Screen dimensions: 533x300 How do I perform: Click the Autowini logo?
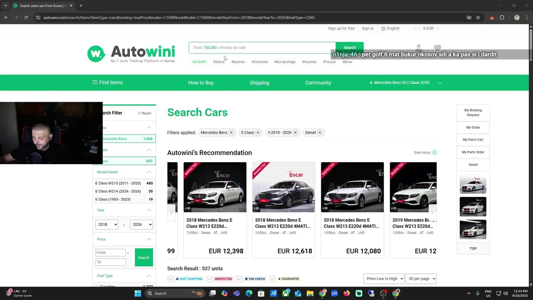131,54
